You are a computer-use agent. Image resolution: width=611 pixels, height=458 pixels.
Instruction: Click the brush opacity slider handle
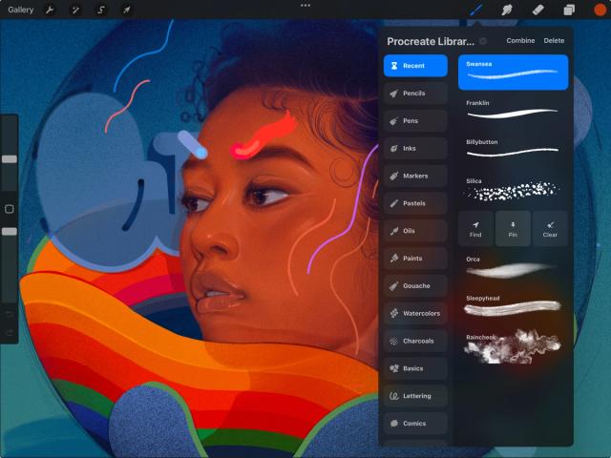tap(10, 231)
